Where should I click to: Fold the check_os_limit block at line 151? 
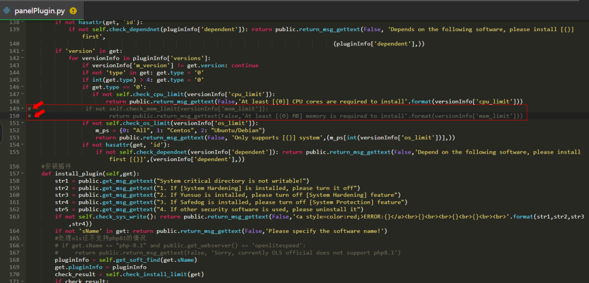tap(22, 123)
